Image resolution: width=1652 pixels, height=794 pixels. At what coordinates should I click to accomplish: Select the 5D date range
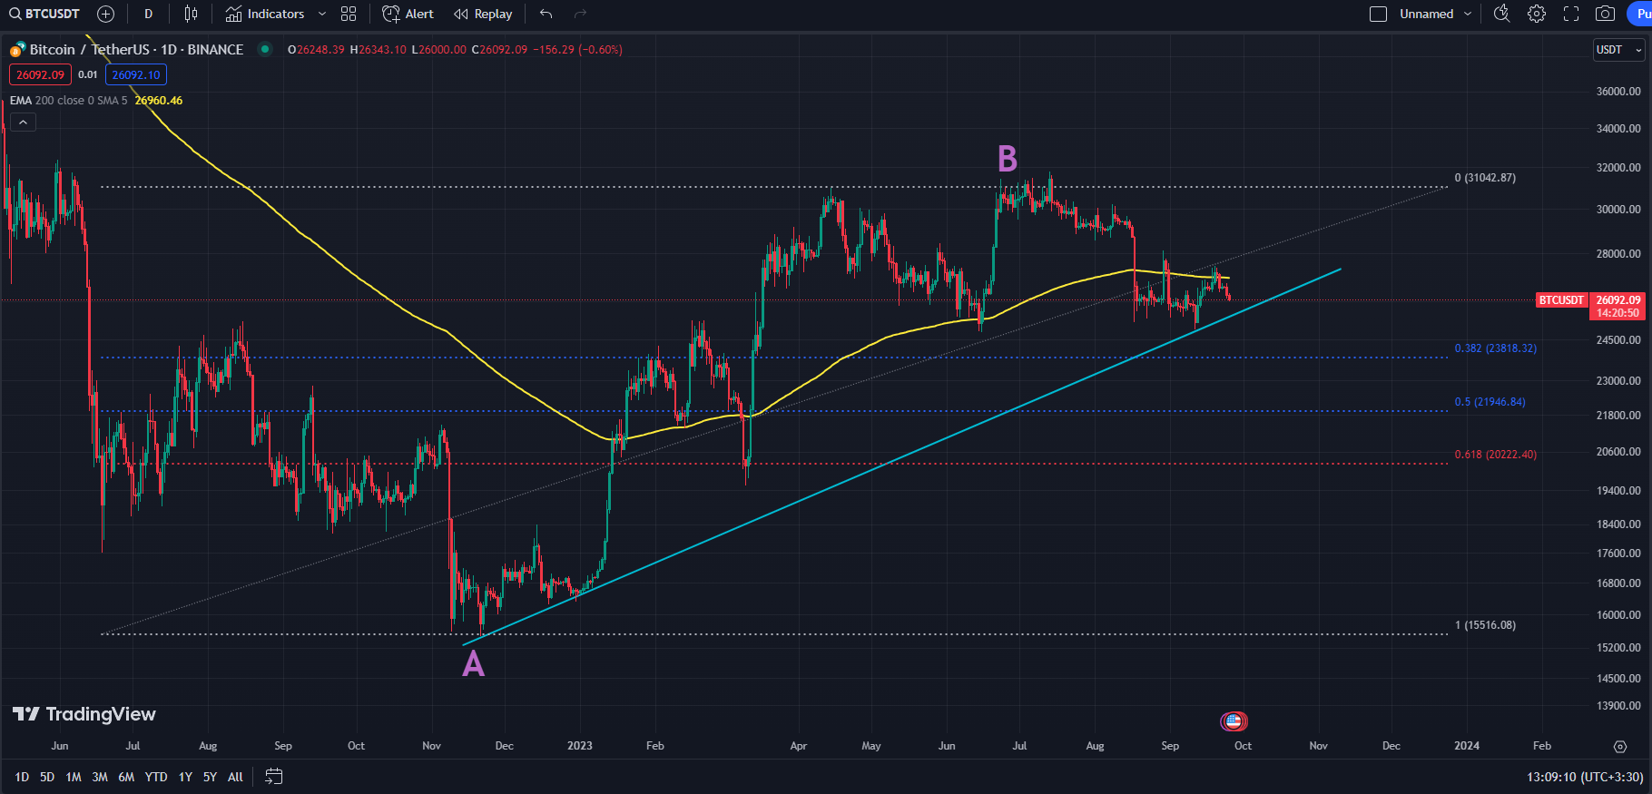tap(47, 777)
